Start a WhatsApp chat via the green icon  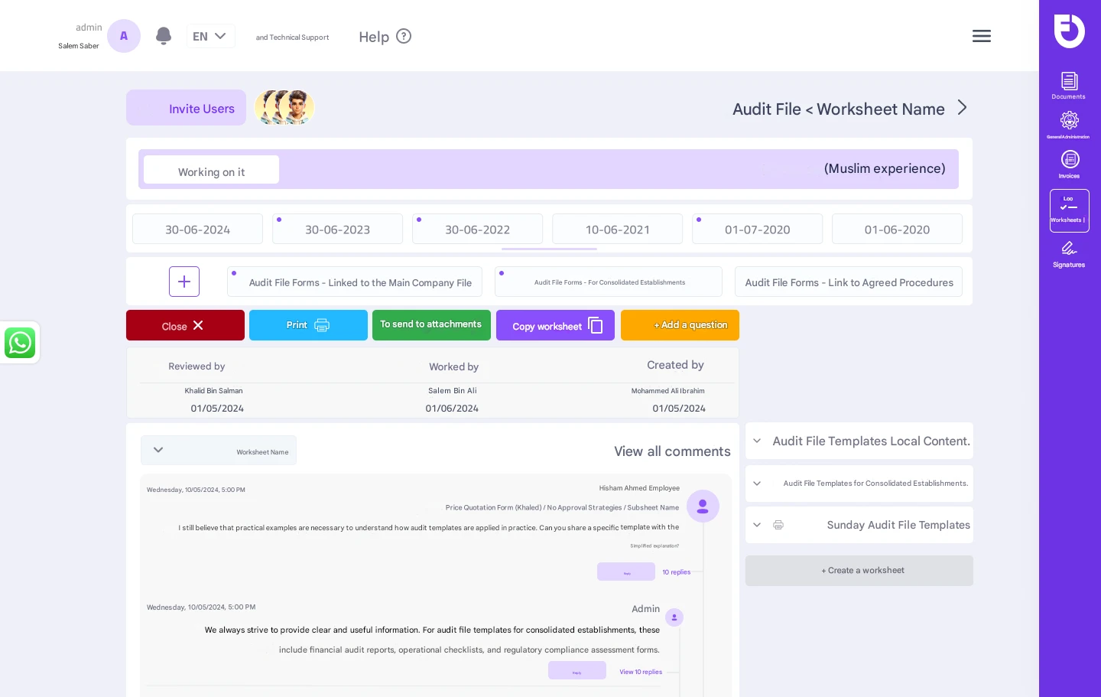pos(20,343)
